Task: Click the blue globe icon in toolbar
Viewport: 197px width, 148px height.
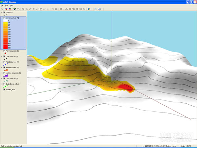Action: 89,9
